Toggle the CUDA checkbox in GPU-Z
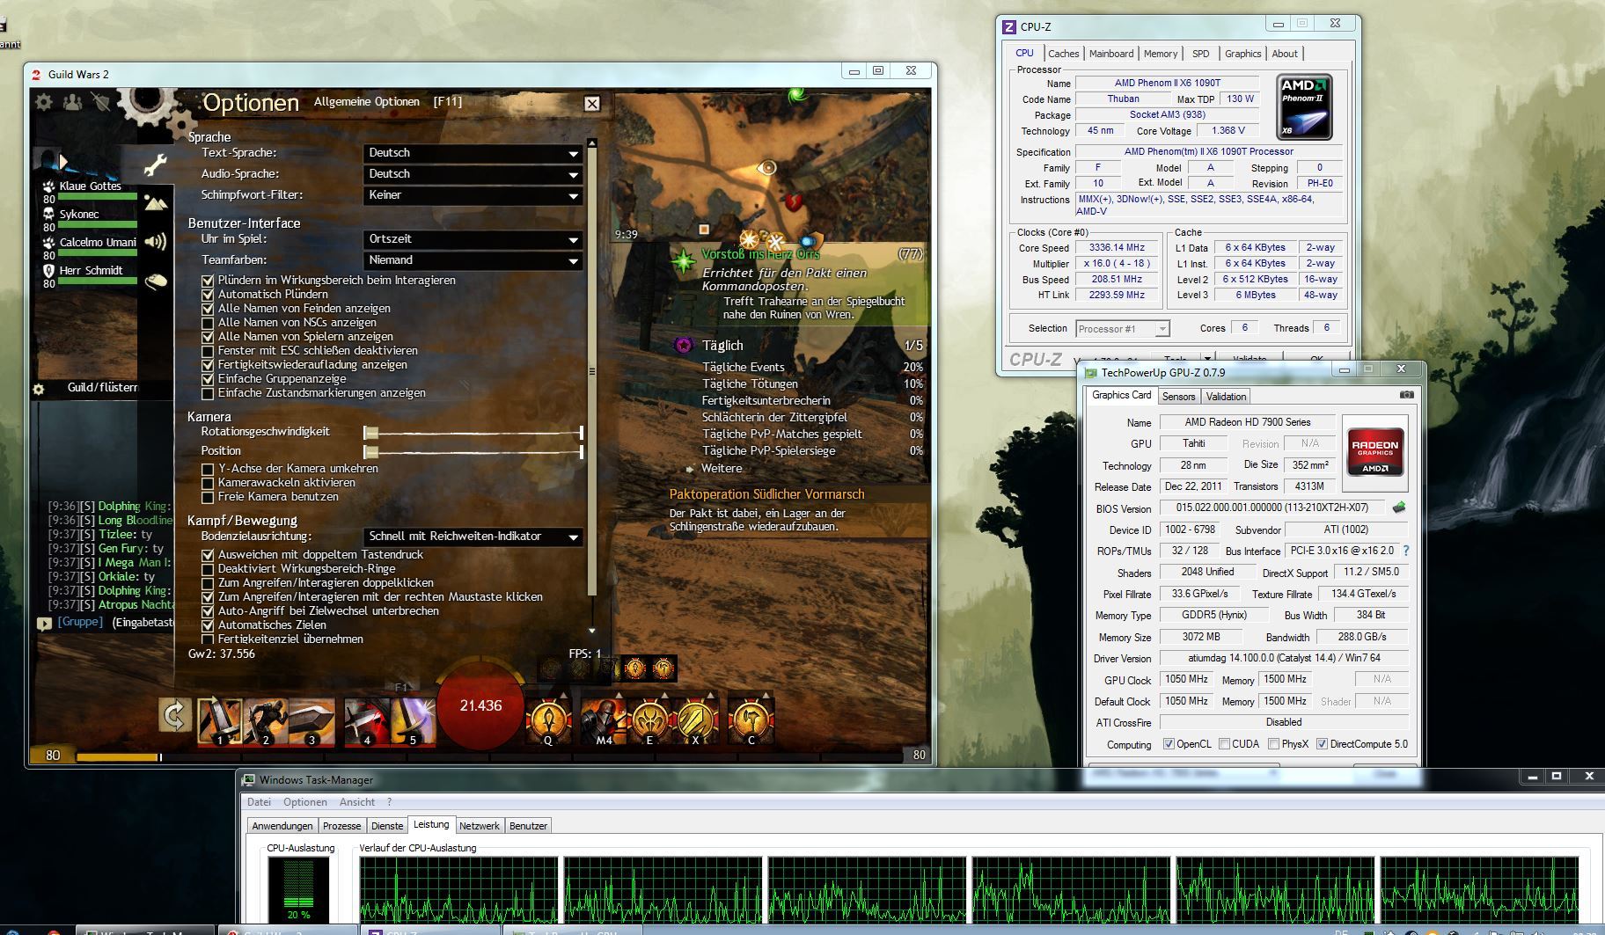This screenshot has height=935, width=1605. pos(1224,744)
